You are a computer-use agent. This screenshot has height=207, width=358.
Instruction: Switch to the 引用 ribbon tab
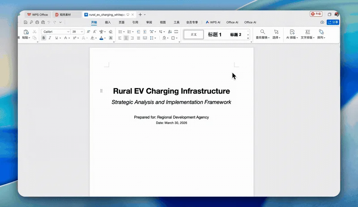pos(135,22)
